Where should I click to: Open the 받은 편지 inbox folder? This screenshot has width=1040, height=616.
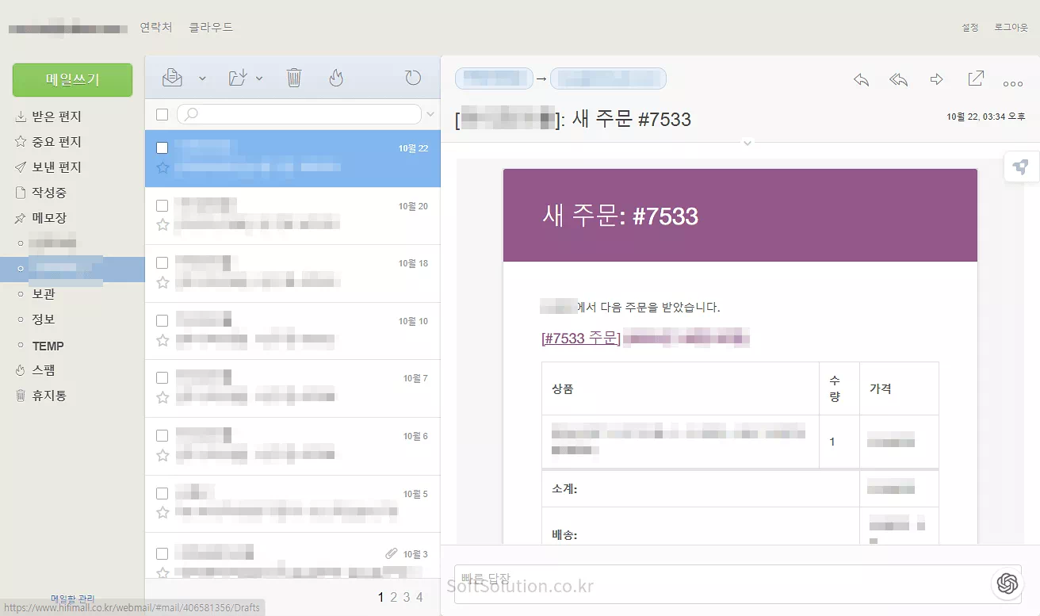[56, 117]
